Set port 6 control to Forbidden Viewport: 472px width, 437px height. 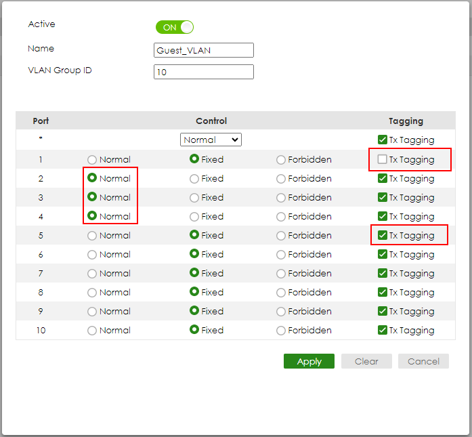pyautogui.click(x=281, y=255)
